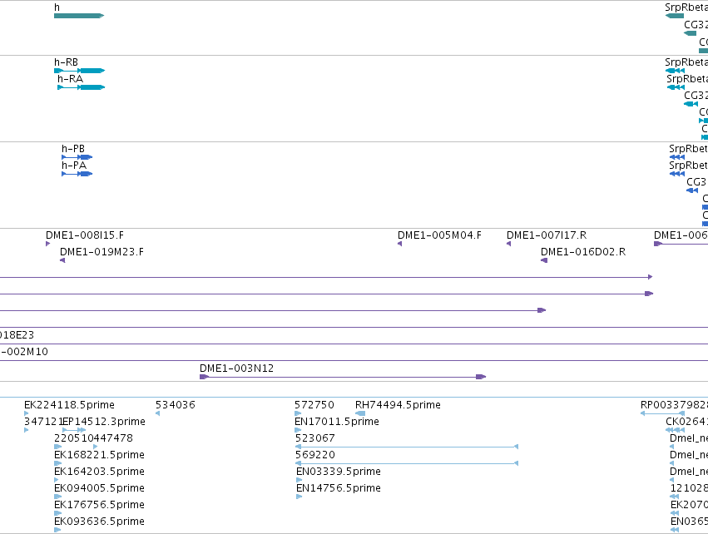Select the h-PA protein feature
Screen dimensions: 708x534
[x=77, y=174]
